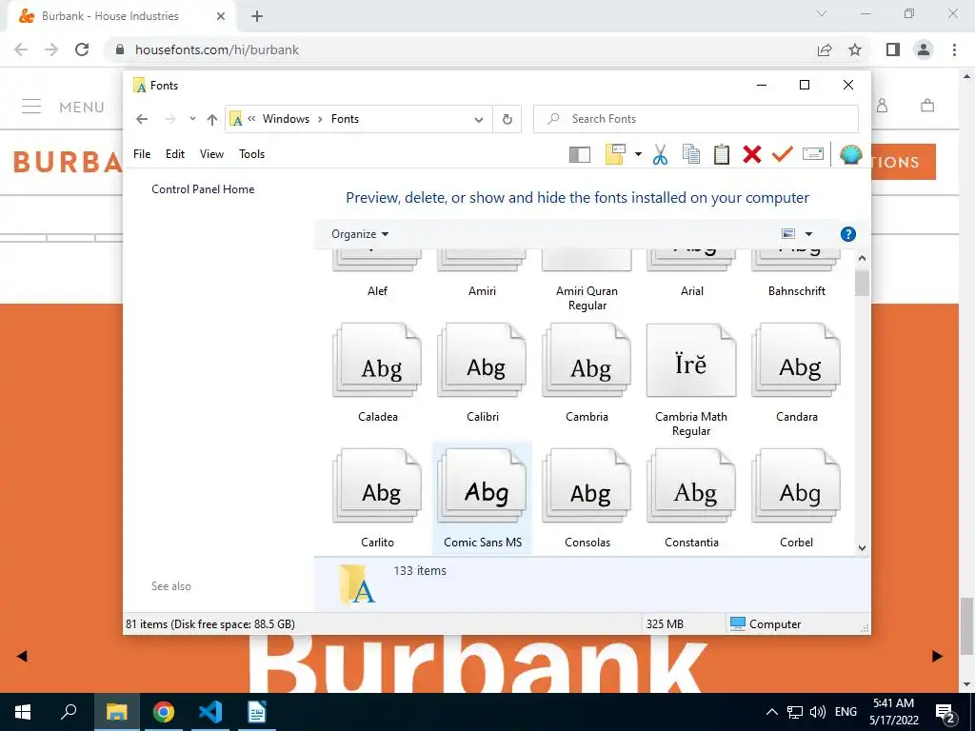Viewport: 975px width, 731px height.
Task: Select the Carlito font
Action: [377, 499]
